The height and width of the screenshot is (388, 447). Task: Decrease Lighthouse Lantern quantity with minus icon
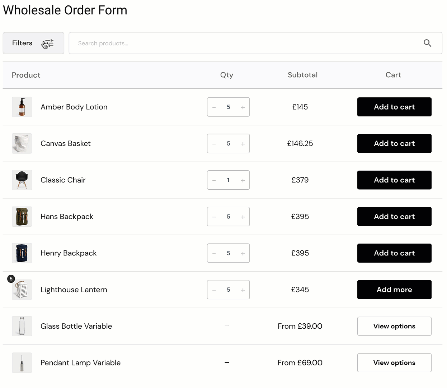214,290
